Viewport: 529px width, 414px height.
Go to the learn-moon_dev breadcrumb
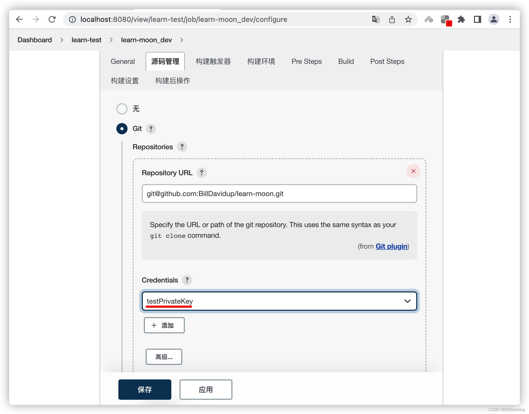[146, 40]
